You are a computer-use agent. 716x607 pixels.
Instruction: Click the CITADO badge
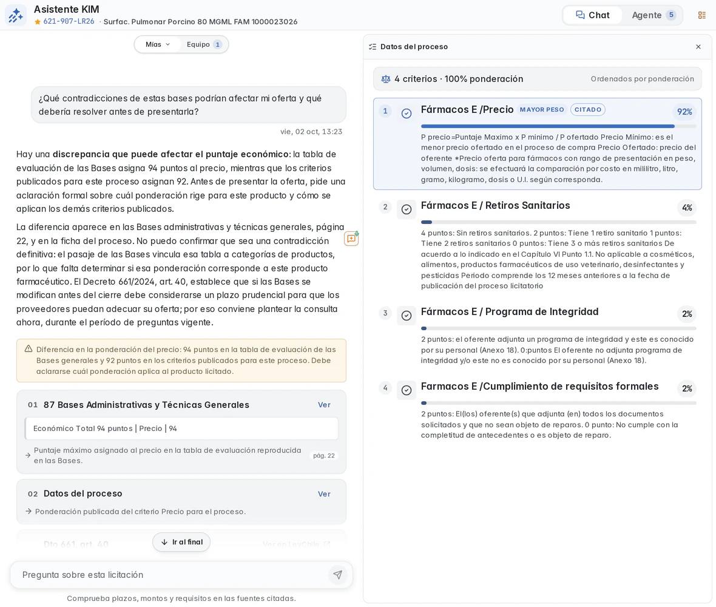588,110
